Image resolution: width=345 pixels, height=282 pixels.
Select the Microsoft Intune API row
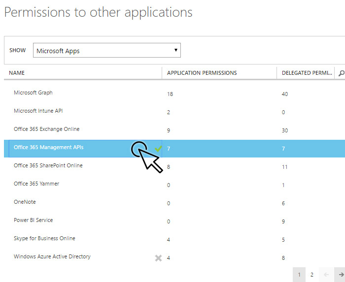point(174,112)
